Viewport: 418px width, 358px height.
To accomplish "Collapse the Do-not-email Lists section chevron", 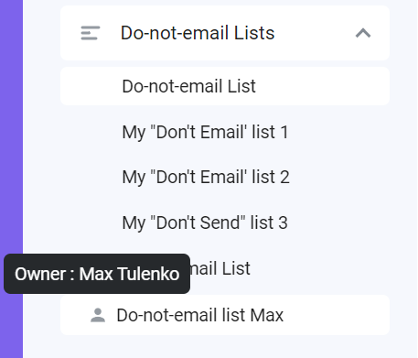I will (363, 33).
